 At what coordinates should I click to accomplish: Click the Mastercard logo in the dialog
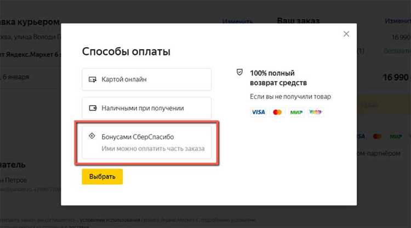pyautogui.click(x=277, y=112)
